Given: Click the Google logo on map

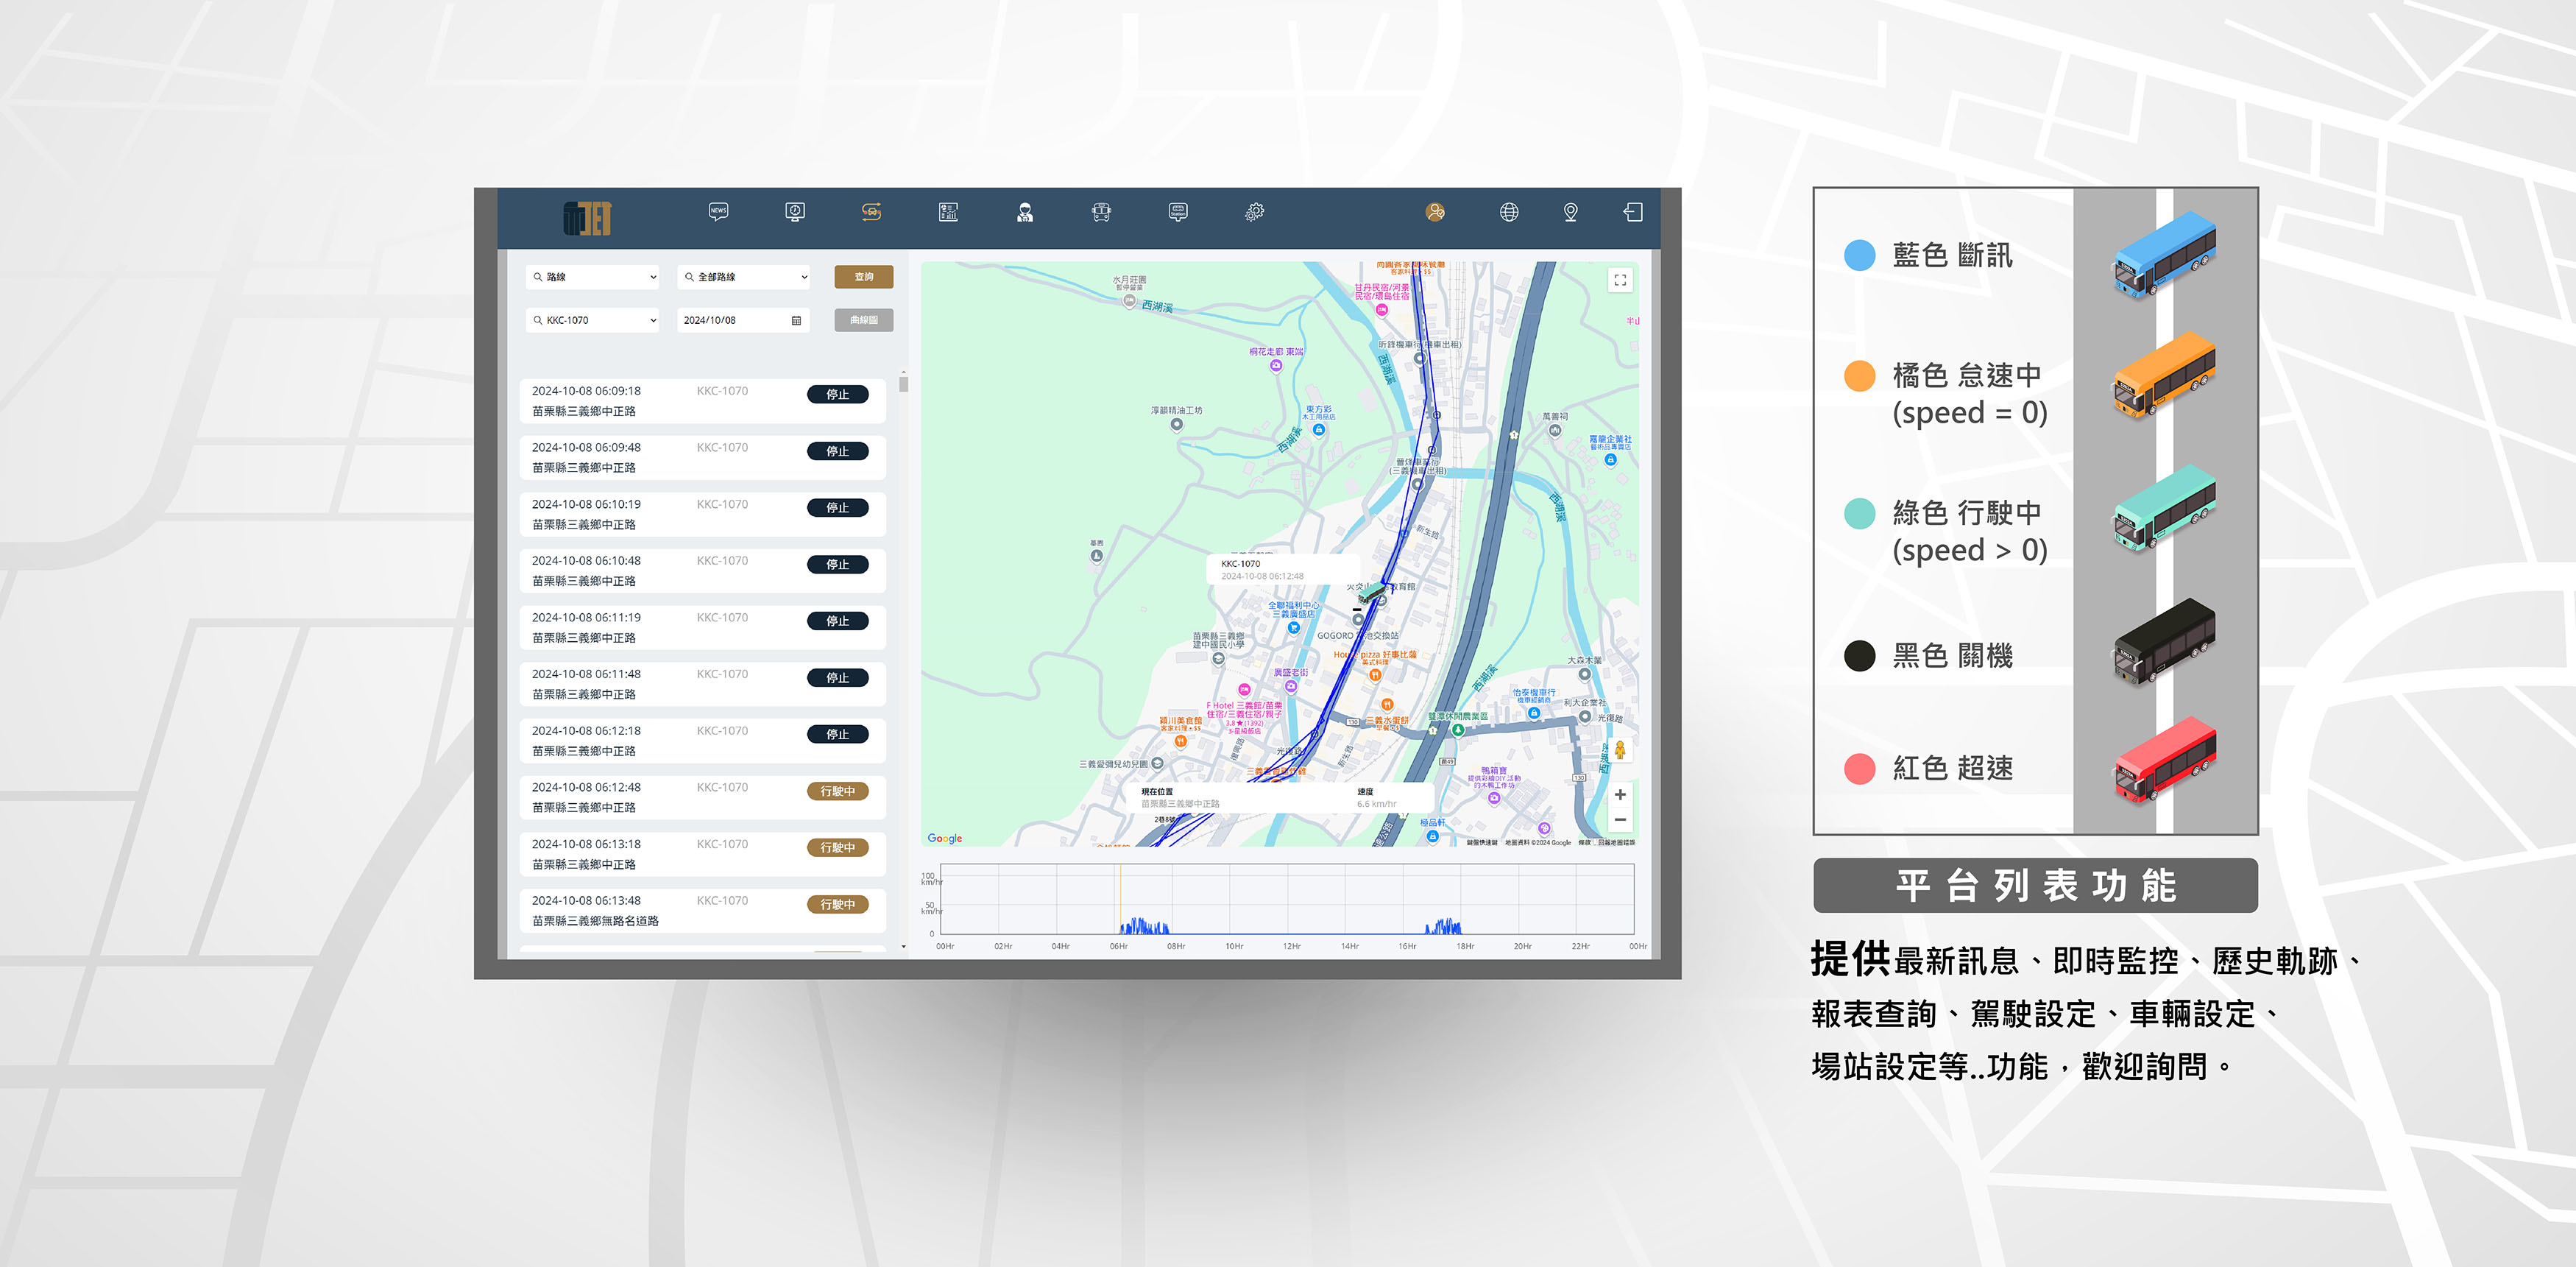Looking at the screenshot, I should coord(945,838).
